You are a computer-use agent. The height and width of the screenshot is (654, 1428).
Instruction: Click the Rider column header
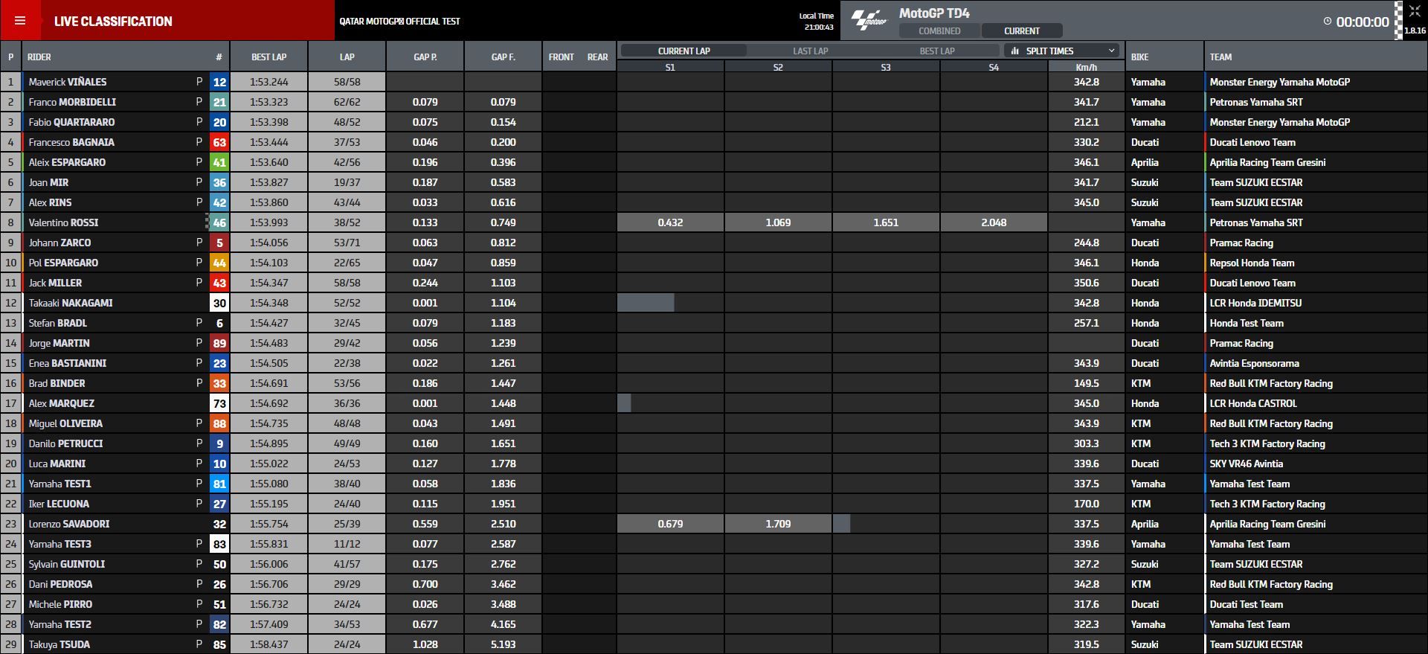coord(39,57)
